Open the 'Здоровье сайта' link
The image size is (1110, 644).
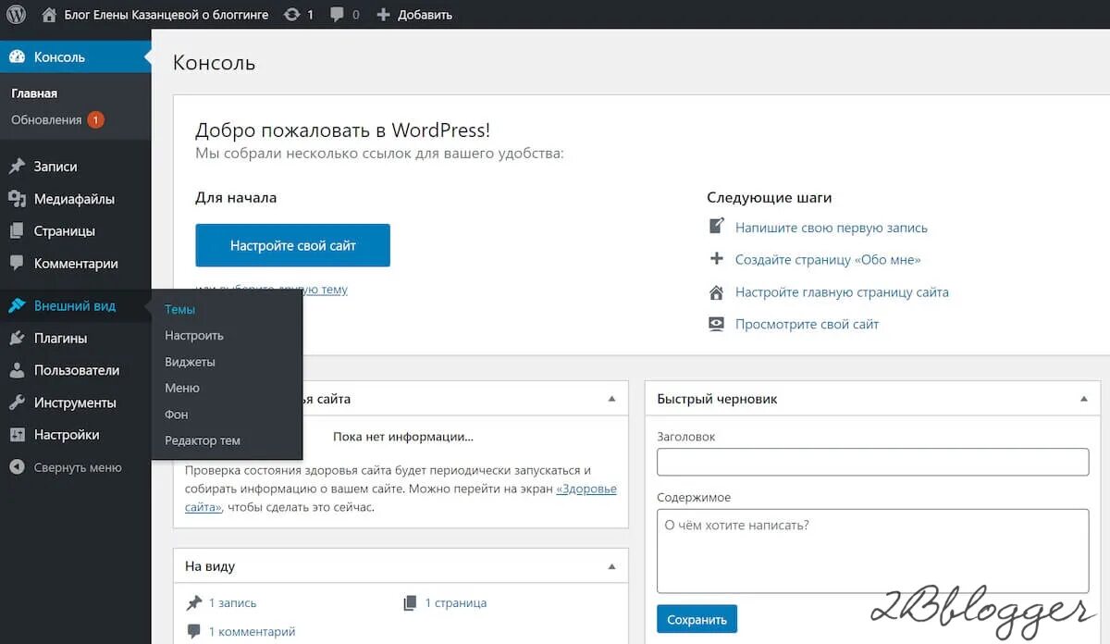(586, 489)
